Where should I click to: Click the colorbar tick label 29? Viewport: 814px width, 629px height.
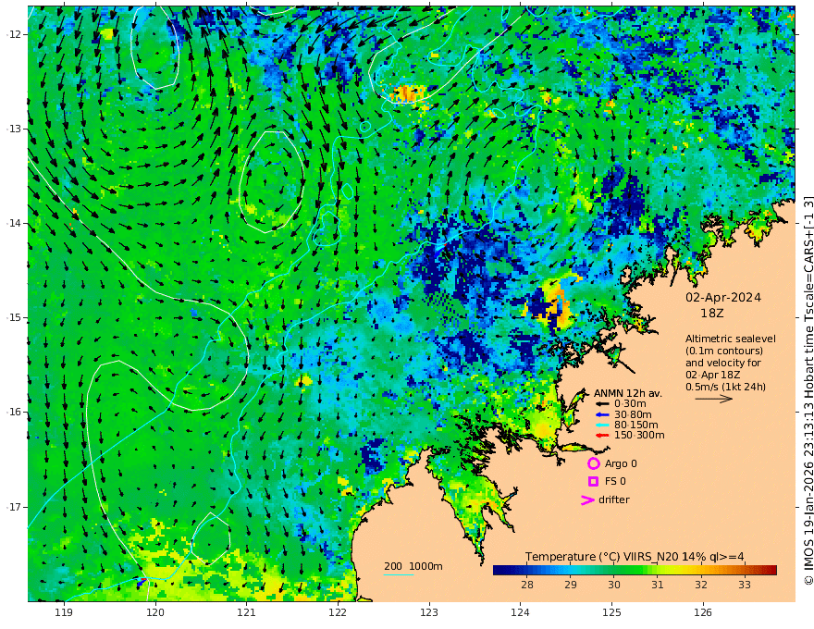[571, 585]
